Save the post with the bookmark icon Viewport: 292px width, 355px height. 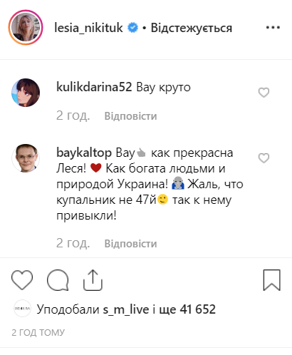(x=272, y=280)
